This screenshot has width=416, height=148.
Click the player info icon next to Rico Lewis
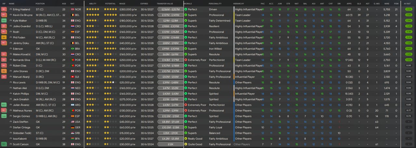(x=11, y=82)
